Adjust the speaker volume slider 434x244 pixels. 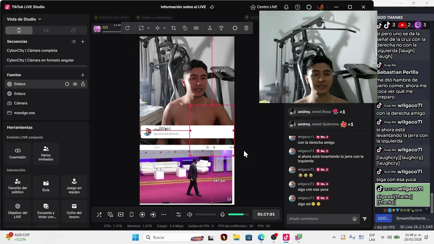[x=205, y=215]
